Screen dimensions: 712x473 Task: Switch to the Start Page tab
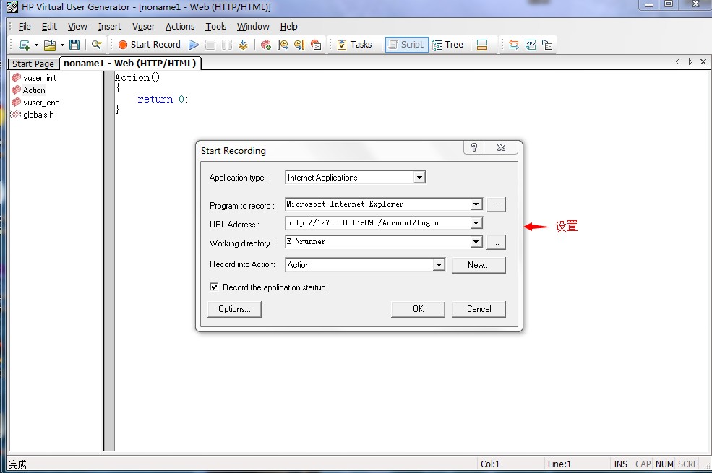pos(33,64)
